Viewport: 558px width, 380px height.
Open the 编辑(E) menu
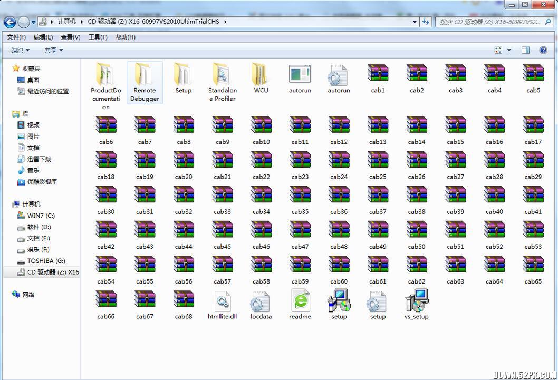point(43,37)
